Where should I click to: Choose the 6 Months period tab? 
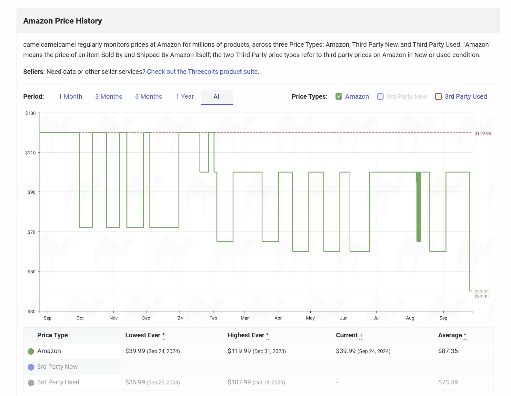[148, 96]
